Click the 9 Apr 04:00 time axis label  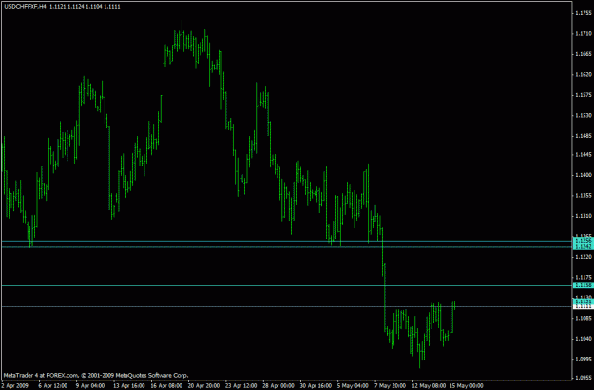coord(90,386)
